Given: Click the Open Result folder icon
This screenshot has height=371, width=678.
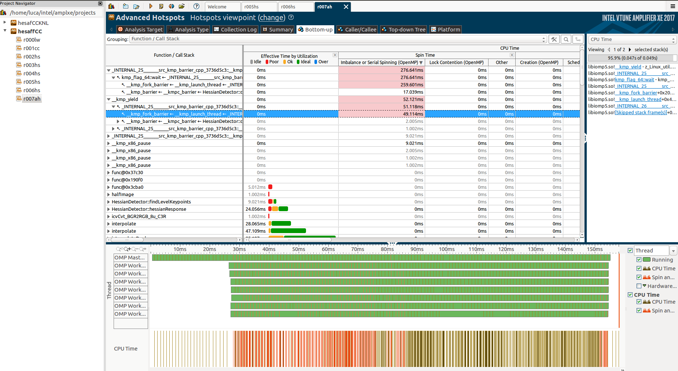Looking at the screenshot, I should 181,6.
